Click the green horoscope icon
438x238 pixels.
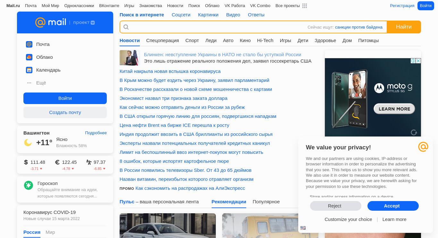point(29,185)
